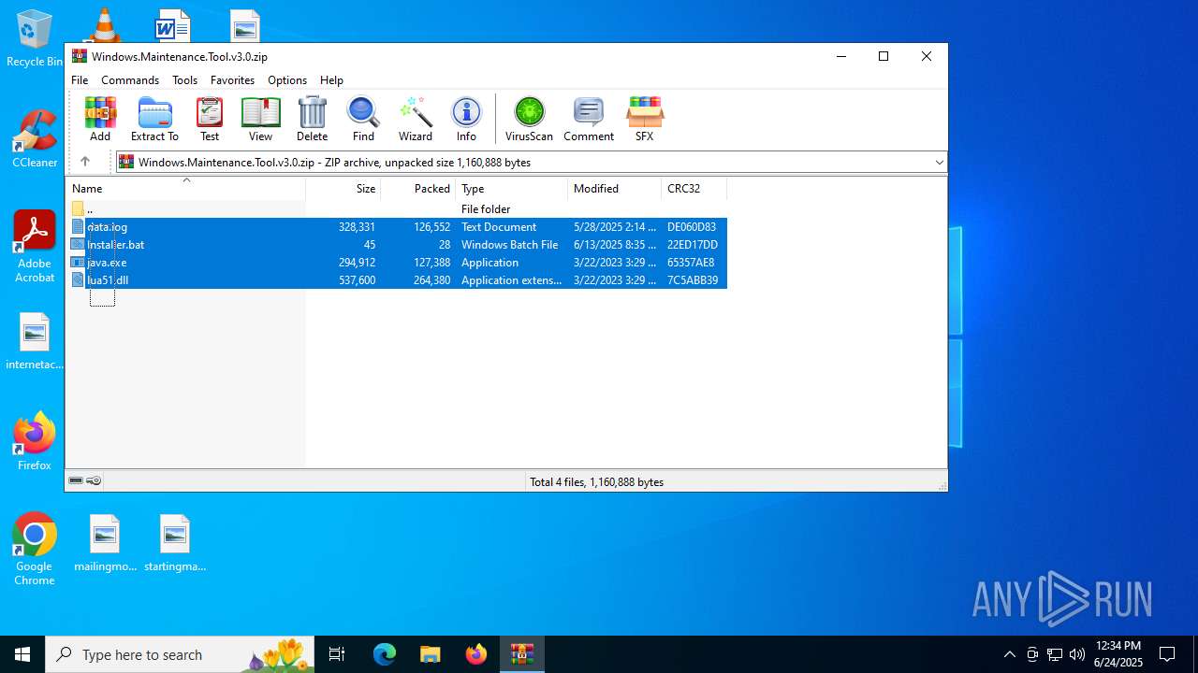Sort by Packed column header
This screenshot has width=1198, height=673.
pos(418,189)
